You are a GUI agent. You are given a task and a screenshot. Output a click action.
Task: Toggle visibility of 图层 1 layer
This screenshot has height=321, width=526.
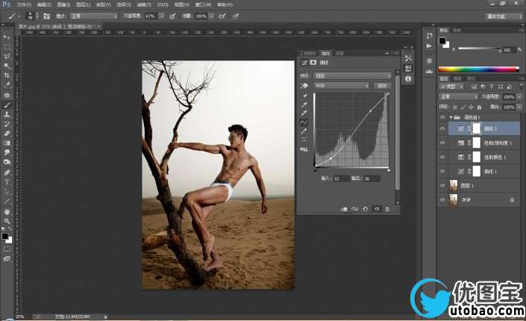tap(442, 185)
